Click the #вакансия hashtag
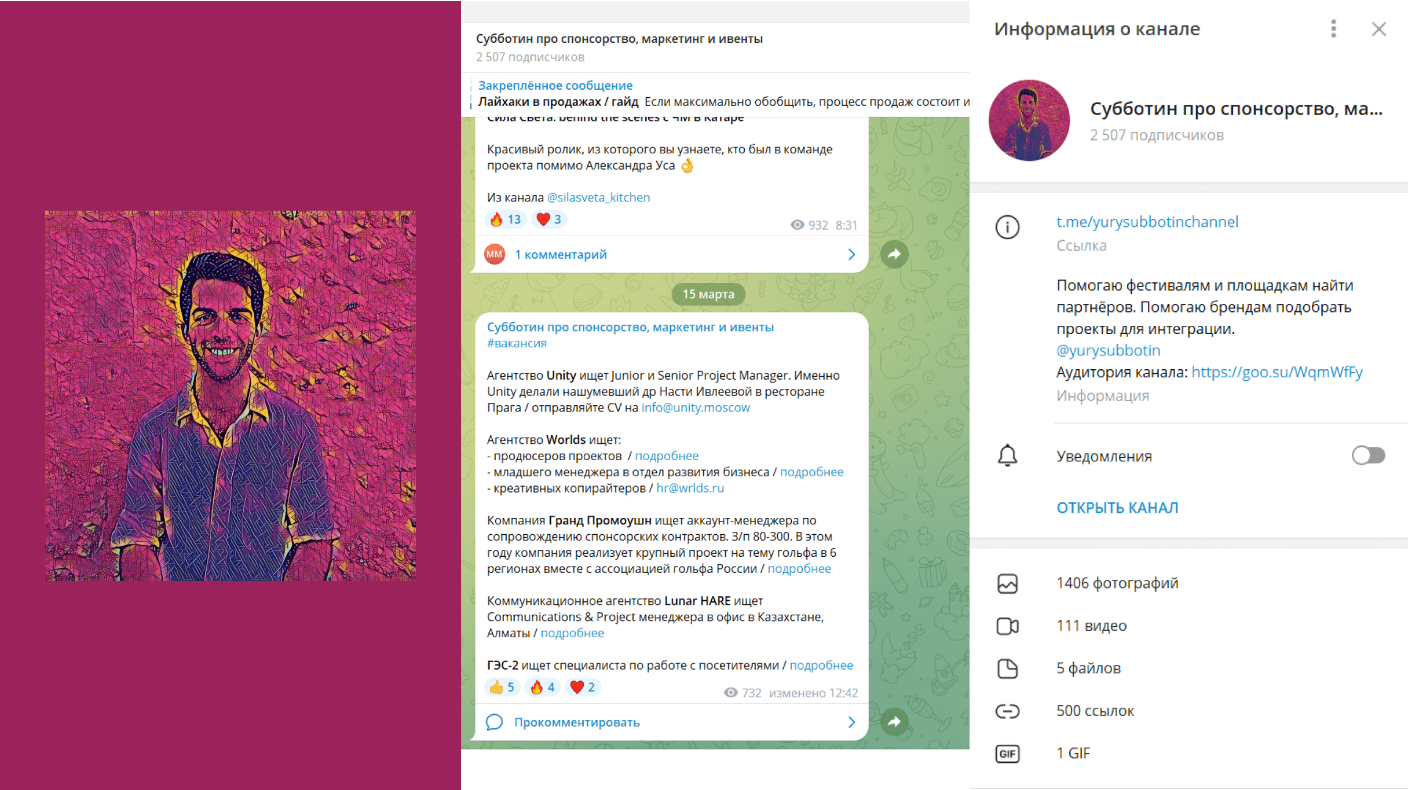1408x790 pixels. tap(517, 343)
